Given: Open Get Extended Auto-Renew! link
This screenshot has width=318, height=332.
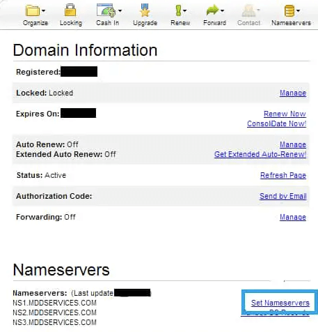Looking at the screenshot, I should [260, 154].
